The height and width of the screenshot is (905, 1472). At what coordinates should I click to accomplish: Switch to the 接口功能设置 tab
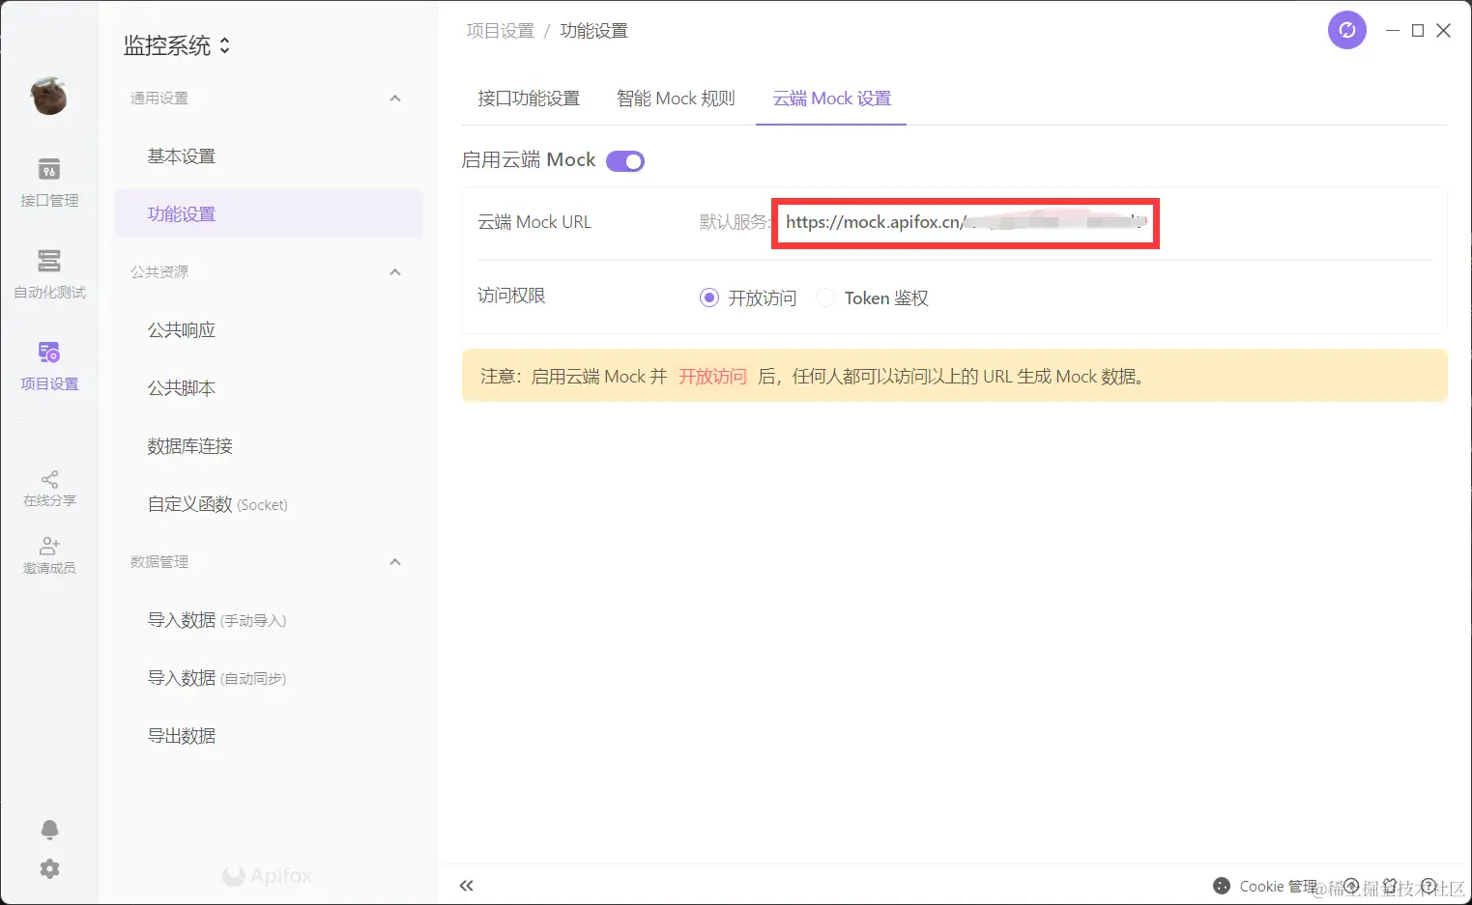point(529,99)
